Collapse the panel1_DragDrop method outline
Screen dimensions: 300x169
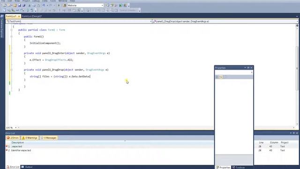11,70
